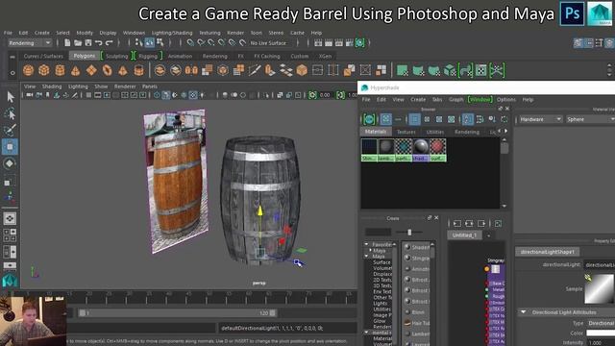Screen dimensions: 615x346
Task: Toggle the single pane layout button
Action: (10, 218)
